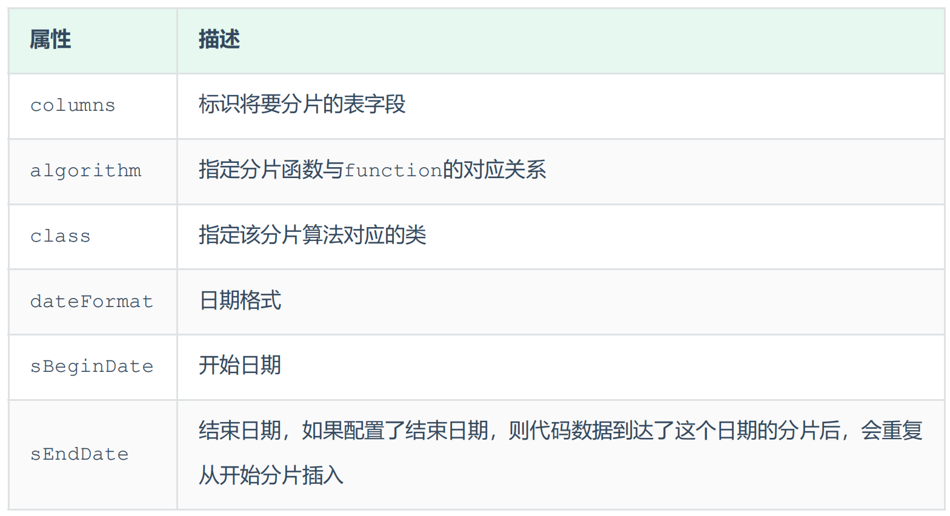Click the 日期格式 description text
The width and height of the screenshot is (950, 516).
coord(240,300)
